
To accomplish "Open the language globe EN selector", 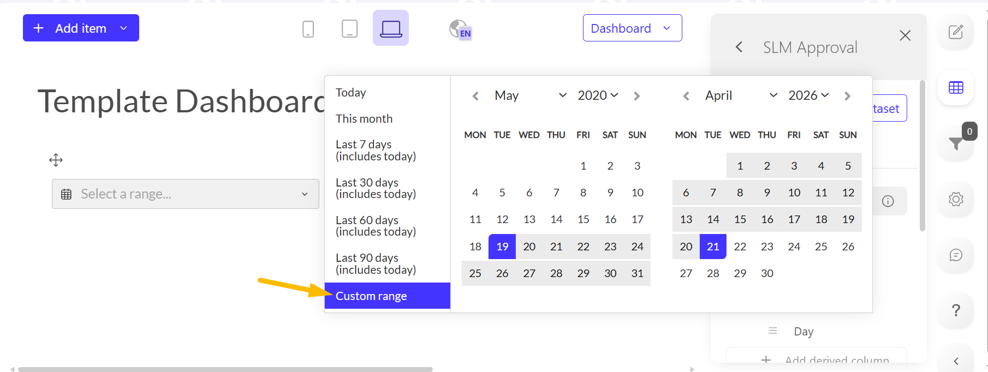I will (x=460, y=29).
